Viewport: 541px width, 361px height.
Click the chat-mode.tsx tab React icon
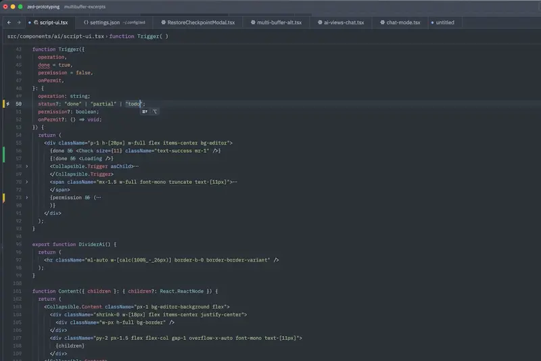pyautogui.click(x=382, y=22)
